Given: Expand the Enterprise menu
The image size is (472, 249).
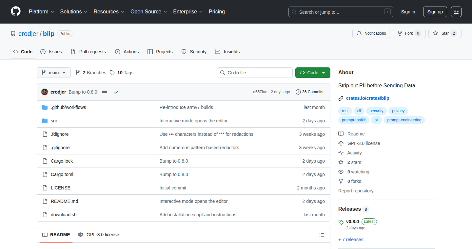Looking at the screenshot, I should (x=188, y=12).
